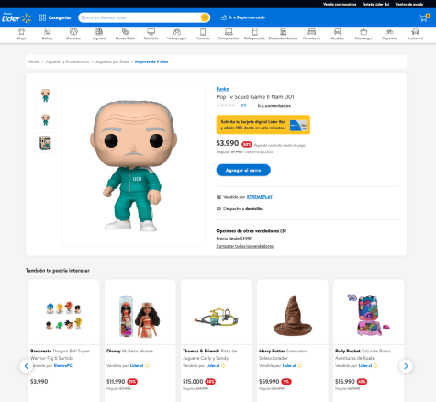This screenshot has height=402, width=436.
Task: Open Lider.cl seller link under Disney Moana
Action: pyautogui.click(x=137, y=365)
